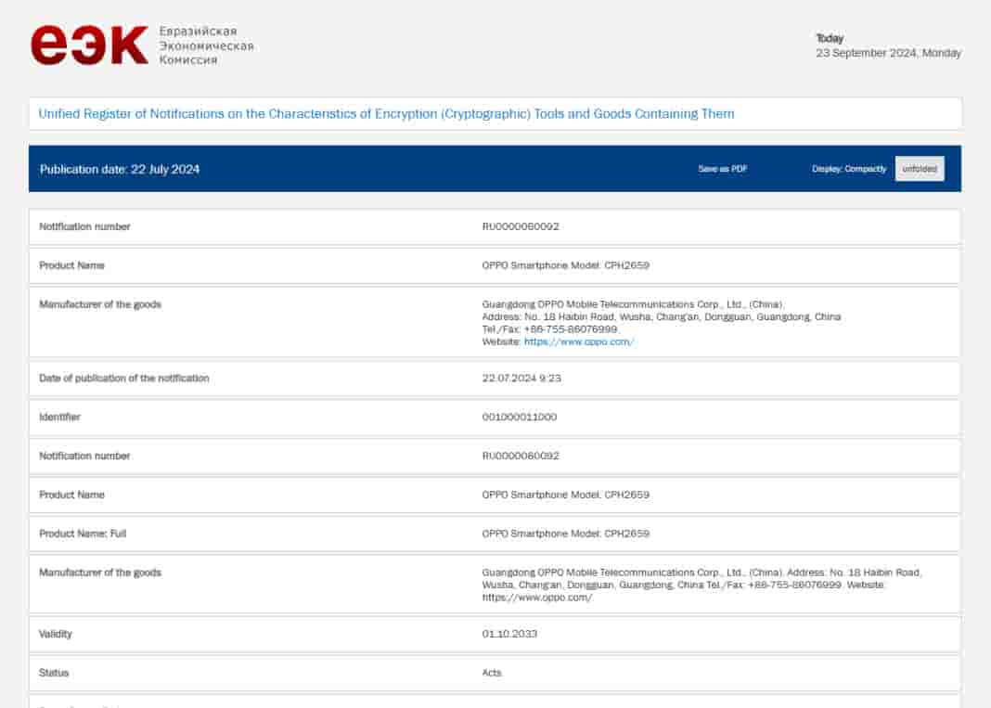Open the Unified Register of Notifications link

tap(386, 114)
